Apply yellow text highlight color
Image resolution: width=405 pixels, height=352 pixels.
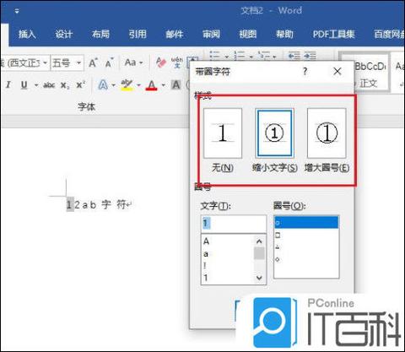(x=127, y=84)
